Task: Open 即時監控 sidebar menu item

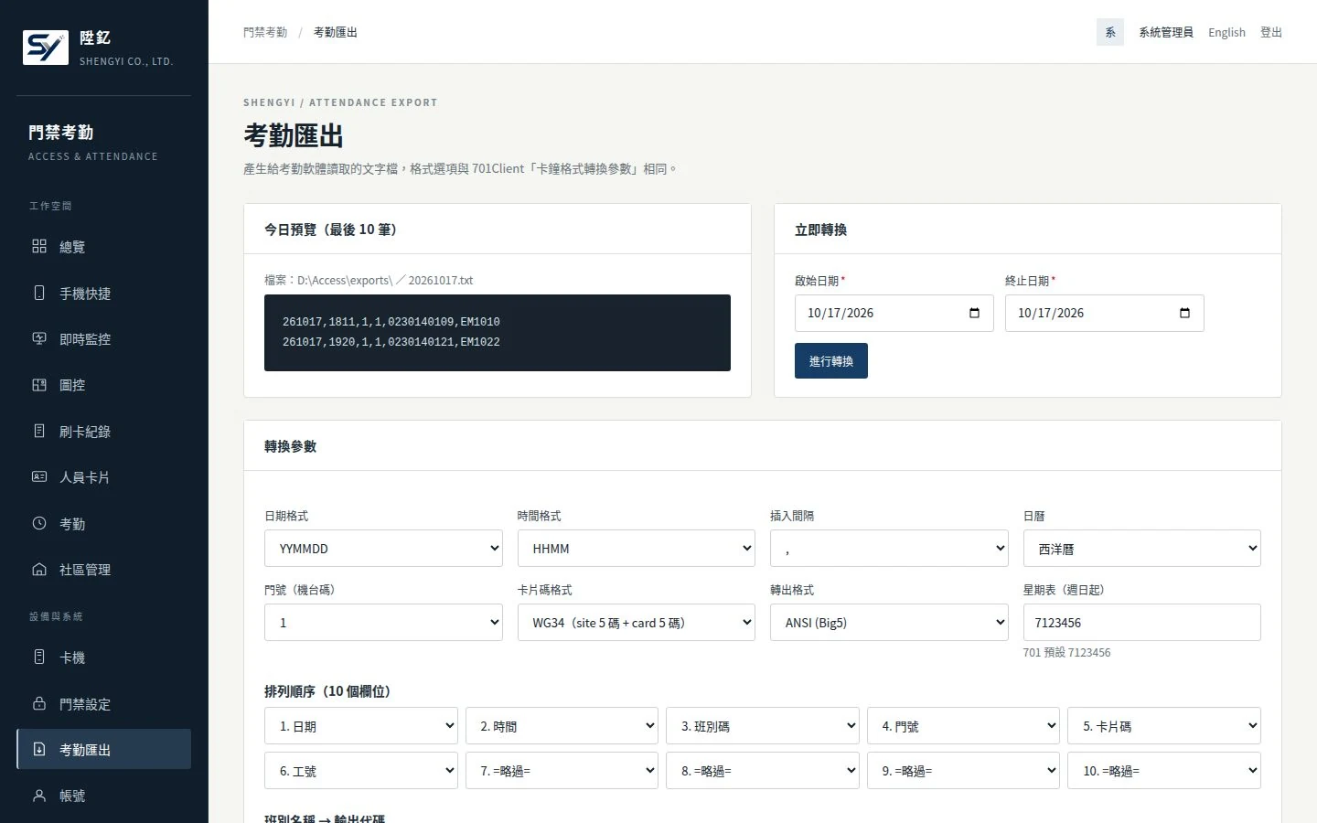Action: coord(103,338)
